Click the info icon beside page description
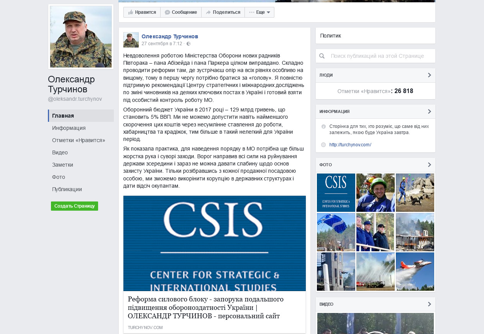484x334 pixels. [x=323, y=126]
